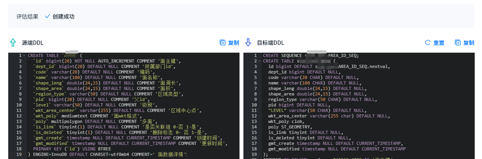
Task: Click source line `is_deleted` tinyint(1)
Action: 120,133
